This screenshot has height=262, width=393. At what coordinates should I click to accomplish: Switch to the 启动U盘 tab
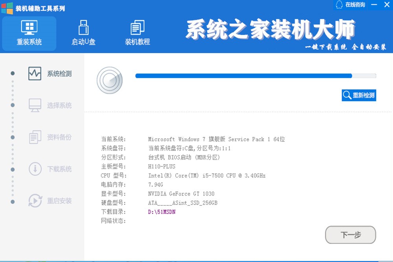[x=83, y=33]
